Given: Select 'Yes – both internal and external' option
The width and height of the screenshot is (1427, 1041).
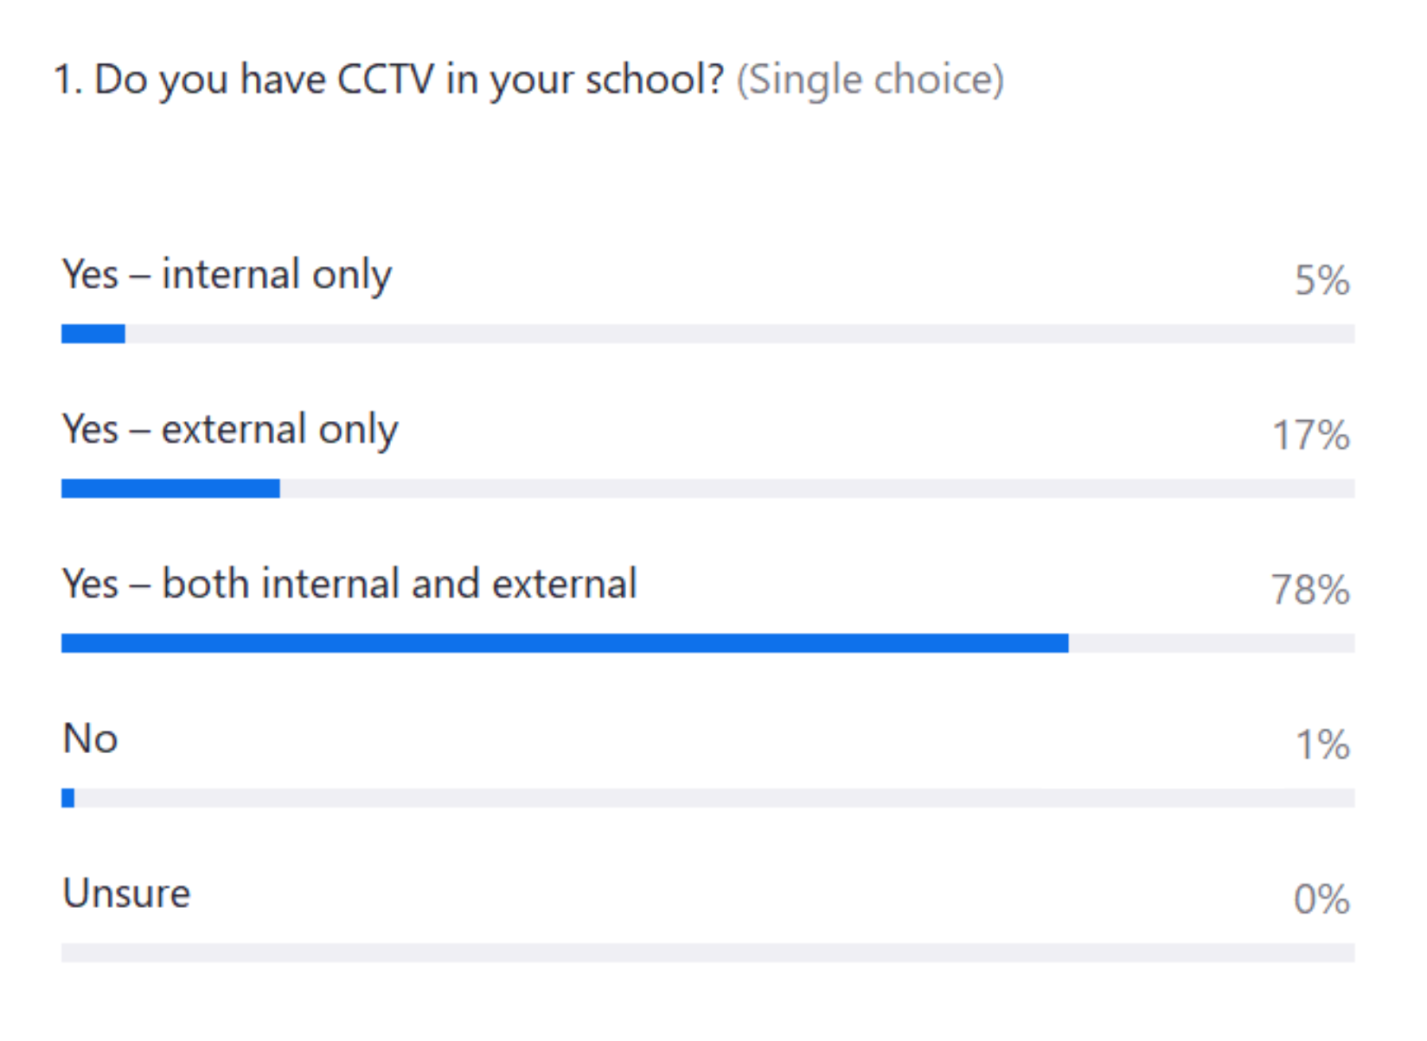Looking at the screenshot, I should coord(349,584).
